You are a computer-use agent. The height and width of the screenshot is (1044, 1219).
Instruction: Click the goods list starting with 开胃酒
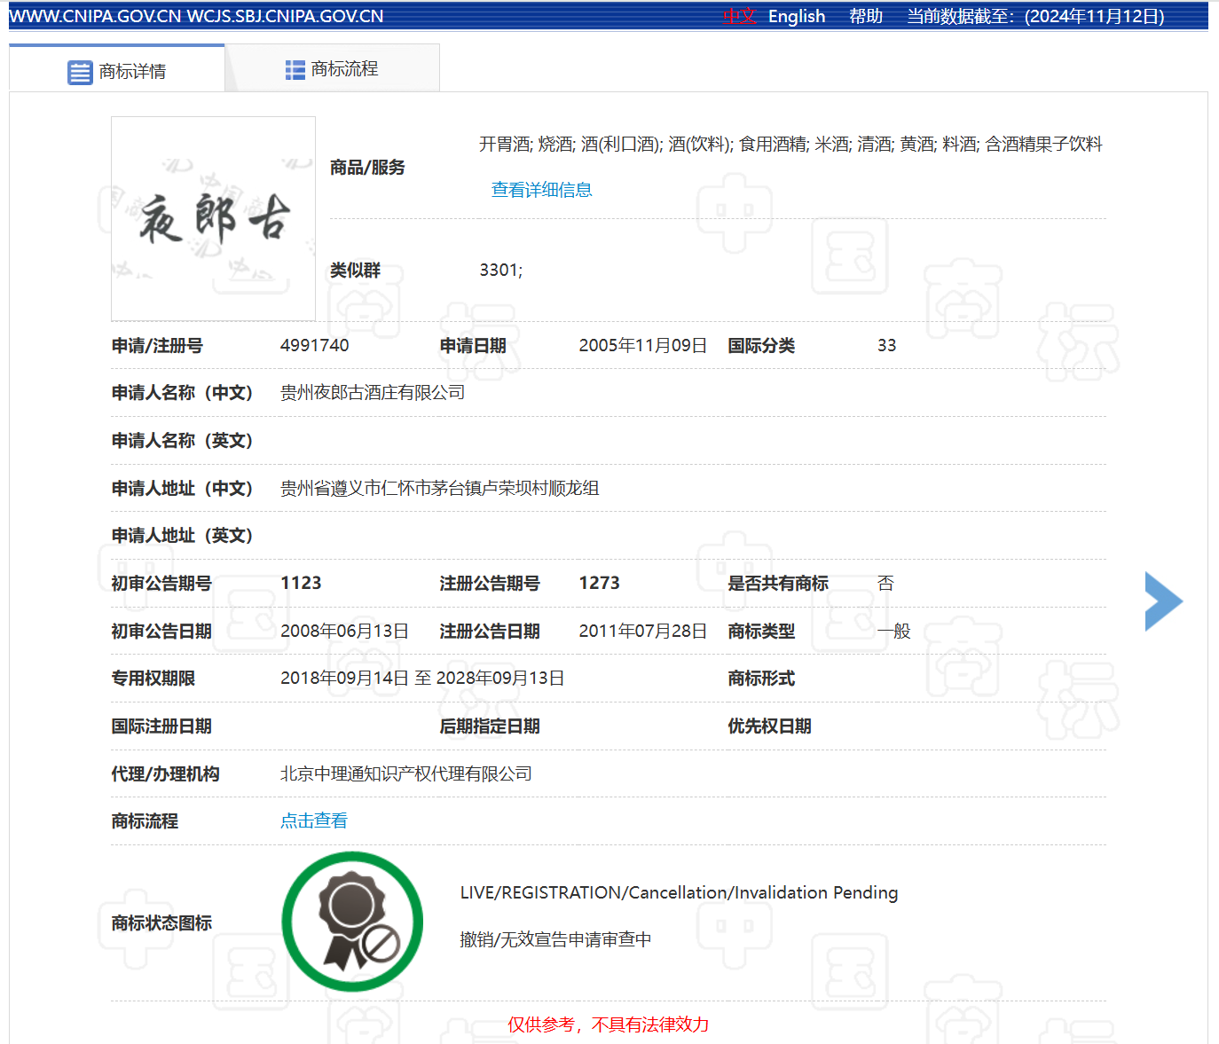pos(790,144)
